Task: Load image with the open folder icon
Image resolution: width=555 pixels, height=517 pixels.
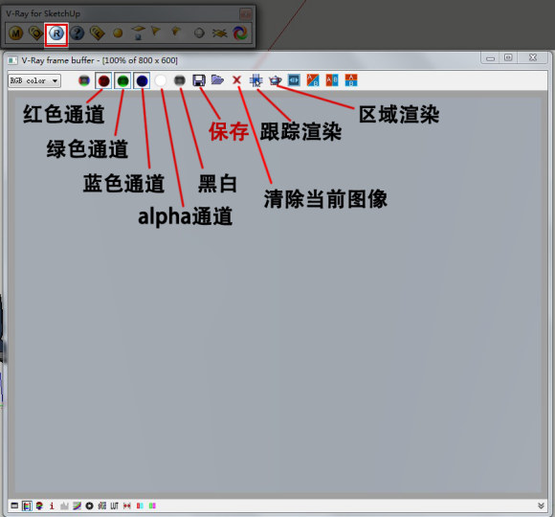Action: tap(217, 79)
